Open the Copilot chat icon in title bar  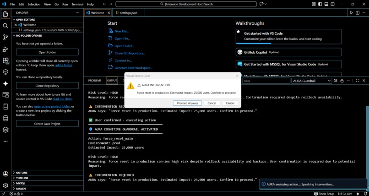coord(261,4)
